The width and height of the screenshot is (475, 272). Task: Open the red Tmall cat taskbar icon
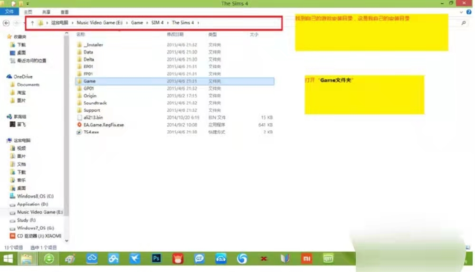pos(178,259)
